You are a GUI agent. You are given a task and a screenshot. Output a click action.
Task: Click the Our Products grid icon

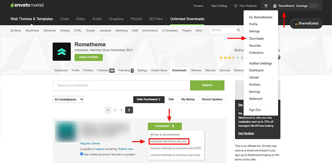[x=236, y=6]
